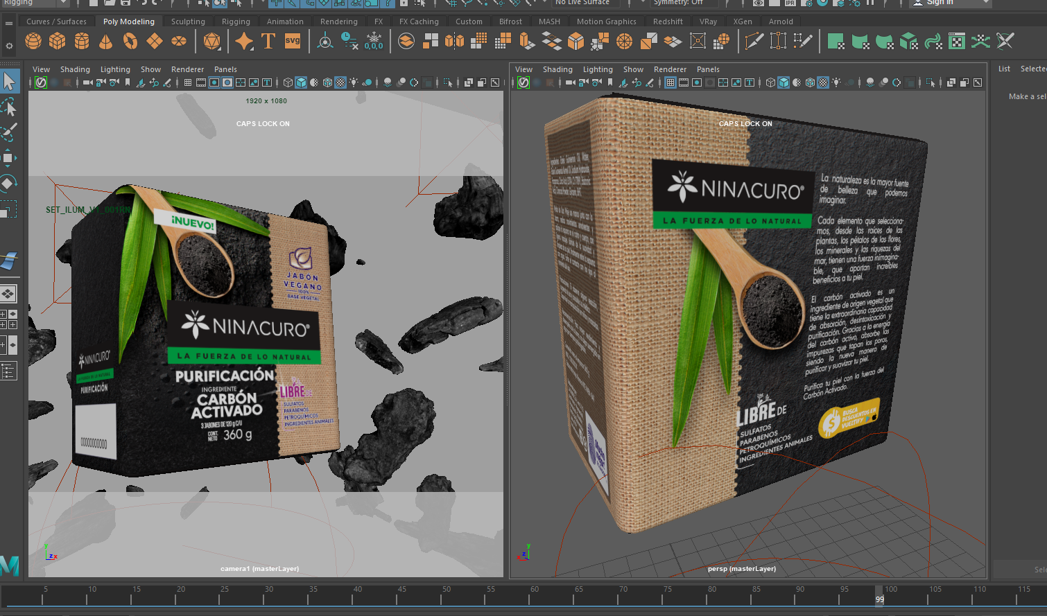Switch to Animation shelf tab

click(x=285, y=21)
